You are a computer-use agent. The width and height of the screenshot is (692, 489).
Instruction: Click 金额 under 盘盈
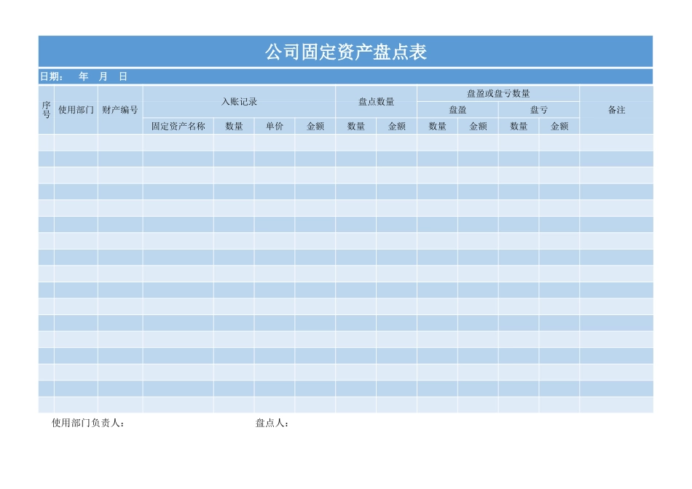[478, 126]
